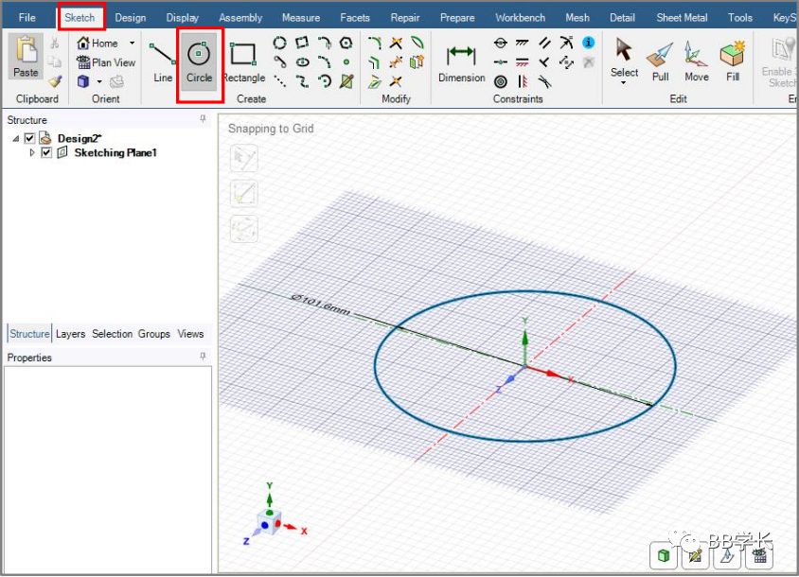Click the Ø101.6mm dimension label
Viewport: 799px width, 577px height.
point(321,304)
